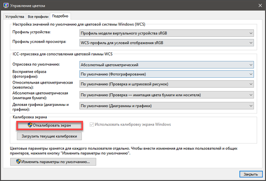Screen dimensions: 266x181
Task: Click the Отрисовка по умолчанию: label
Action: coord(36,65)
